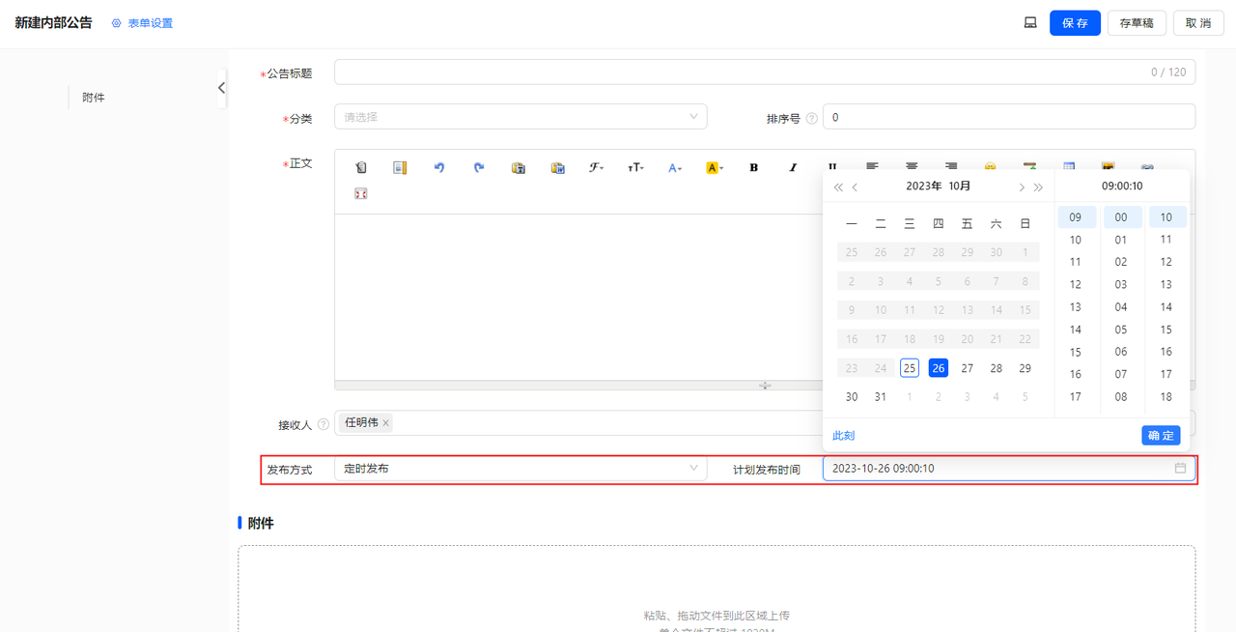Click 此刻 link in date picker

click(x=843, y=436)
